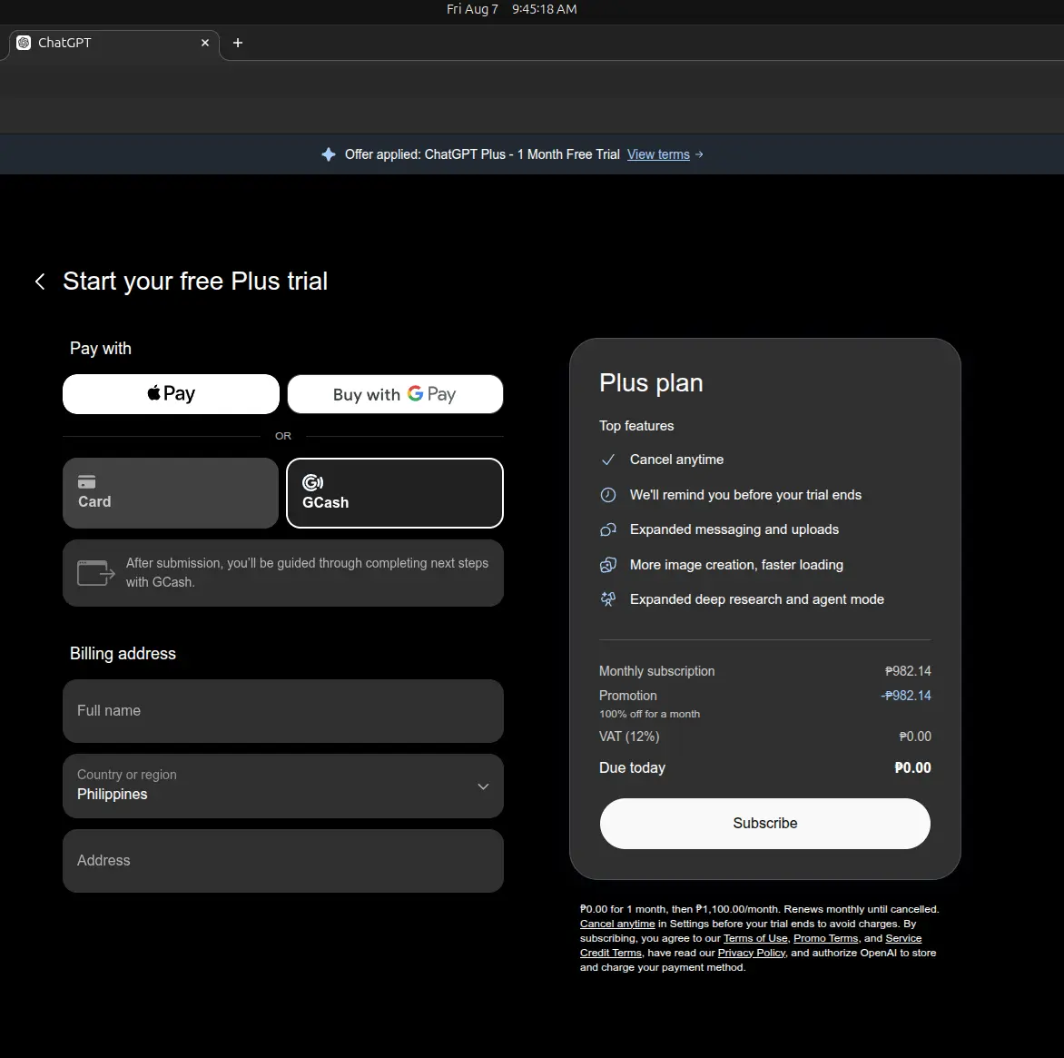Focus the Address input field

coord(283,861)
